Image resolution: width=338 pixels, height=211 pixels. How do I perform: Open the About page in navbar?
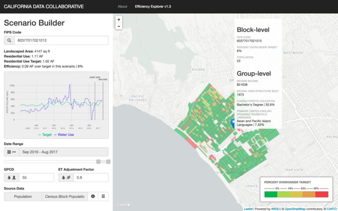(x=123, y=7)
